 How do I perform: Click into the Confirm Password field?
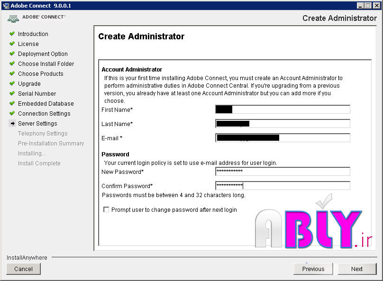tap(283, 186)
